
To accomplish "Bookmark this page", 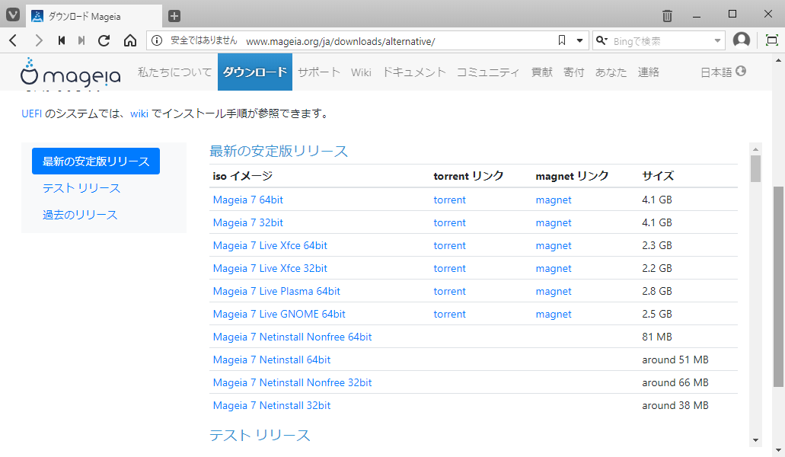I will [x=562, y=40].
